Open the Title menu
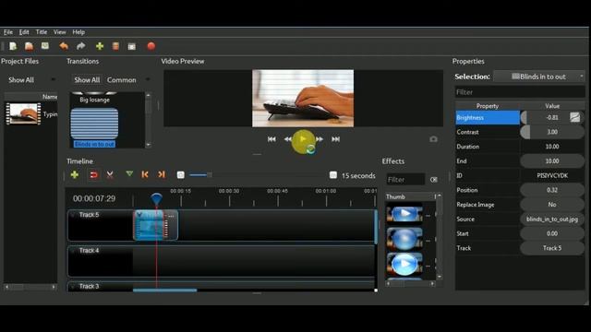 (x=42, y=32)
